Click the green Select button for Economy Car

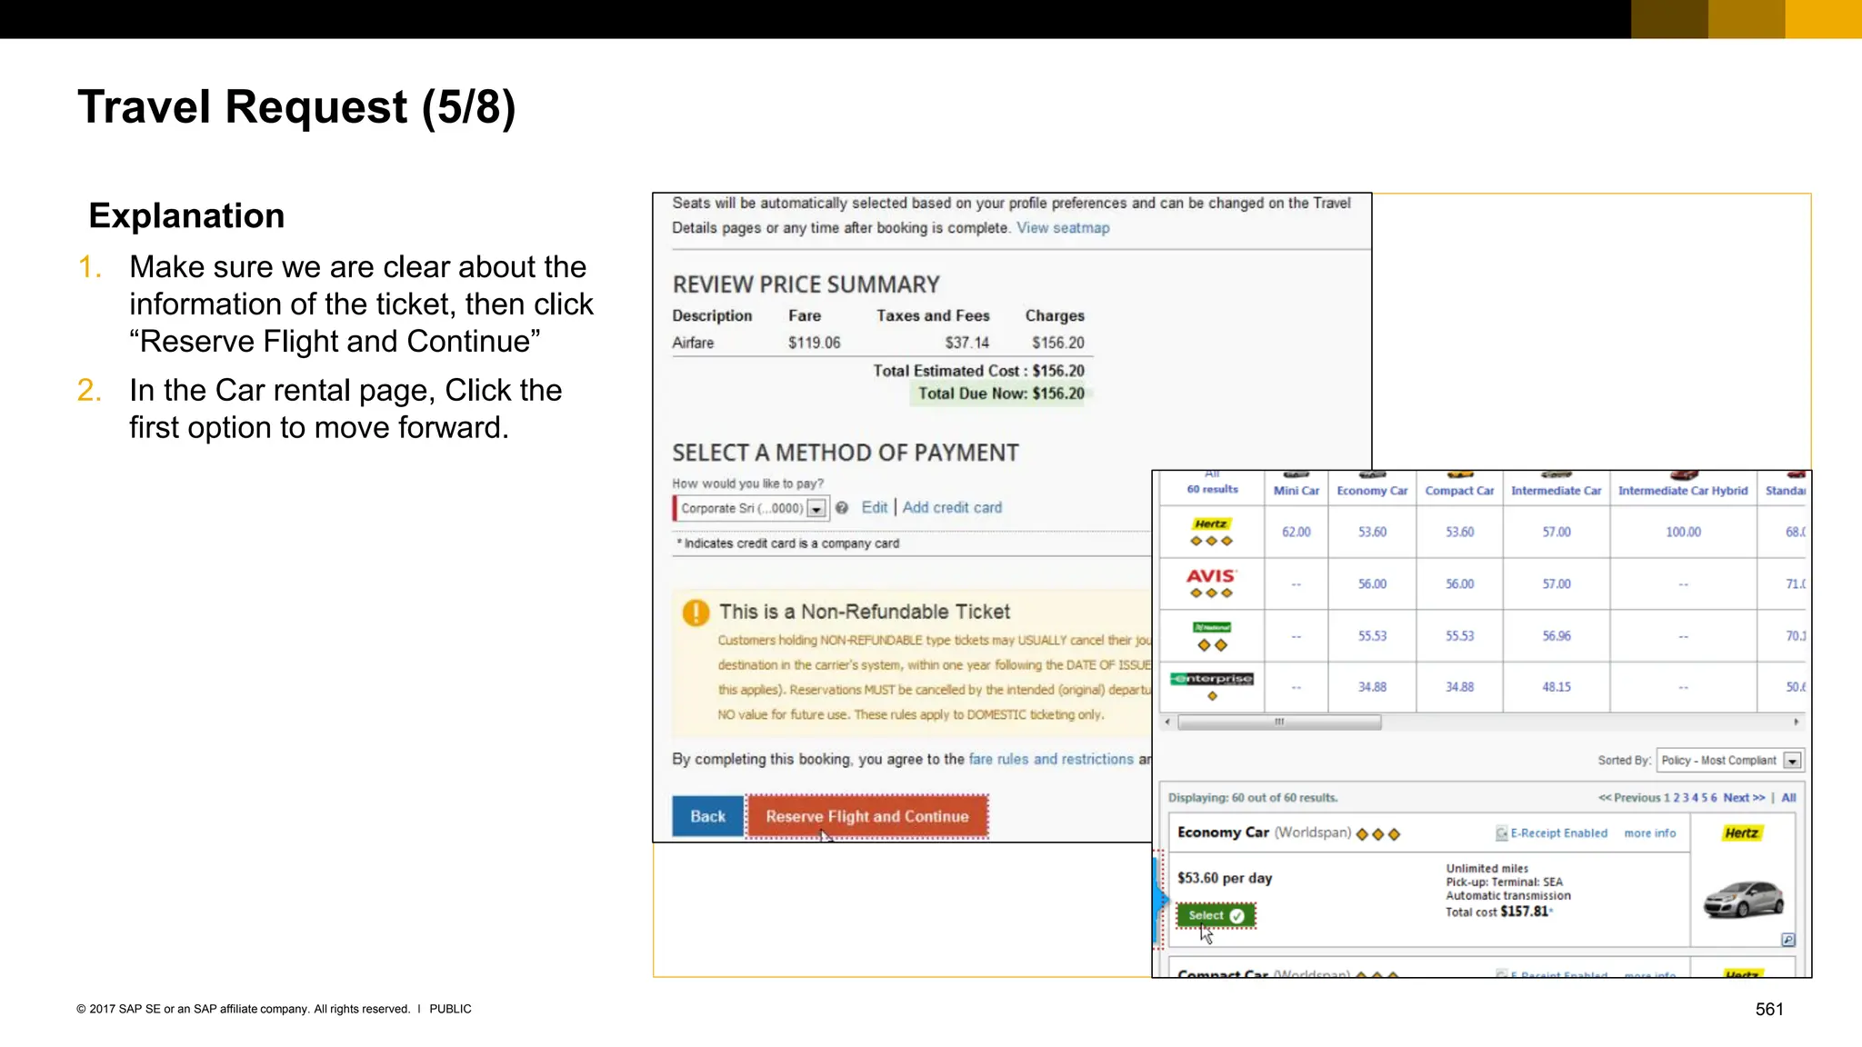coord(1216,915)
